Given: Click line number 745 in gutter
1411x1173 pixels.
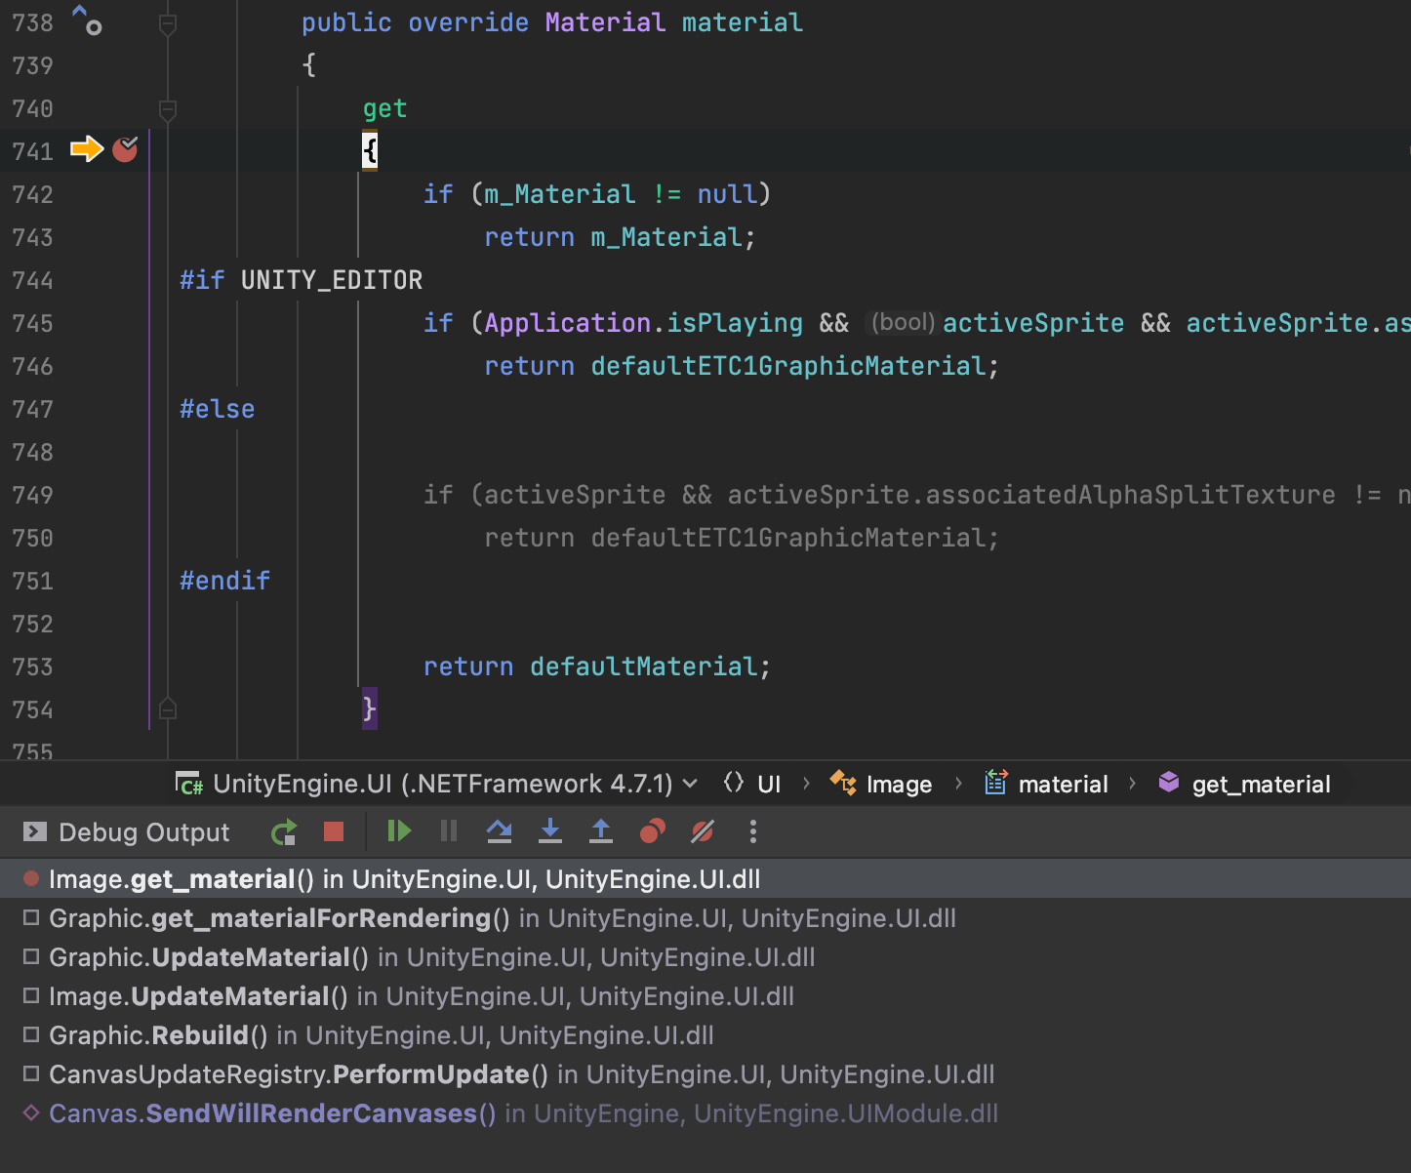Looking at the screenshot, I should tap(32, 323).
